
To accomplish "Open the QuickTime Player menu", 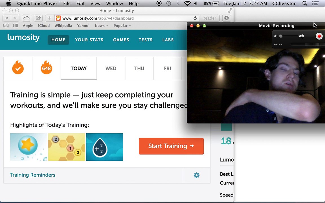I will click(x=37, y=3).
